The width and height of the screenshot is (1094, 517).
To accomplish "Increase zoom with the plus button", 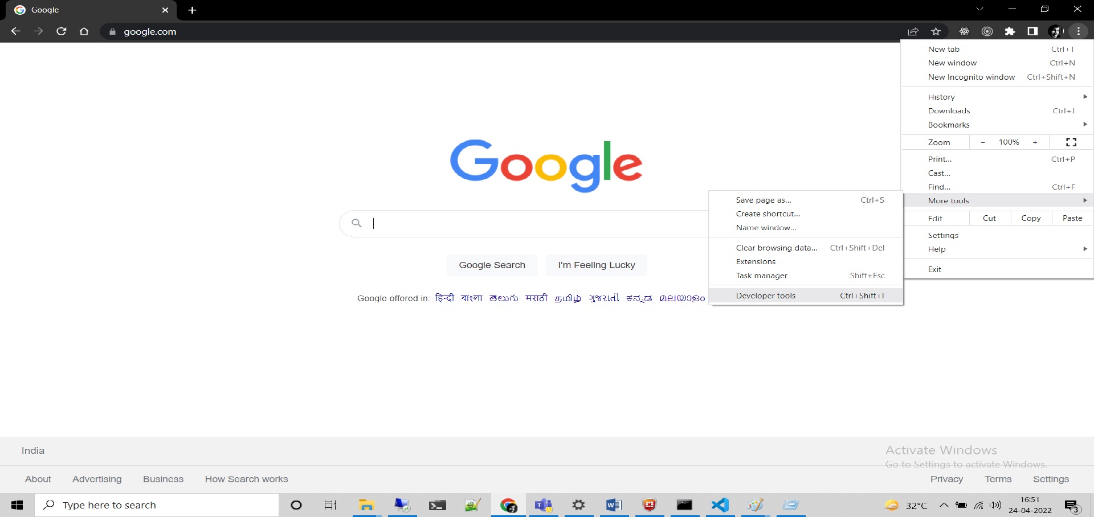I will pos(1035,142).
